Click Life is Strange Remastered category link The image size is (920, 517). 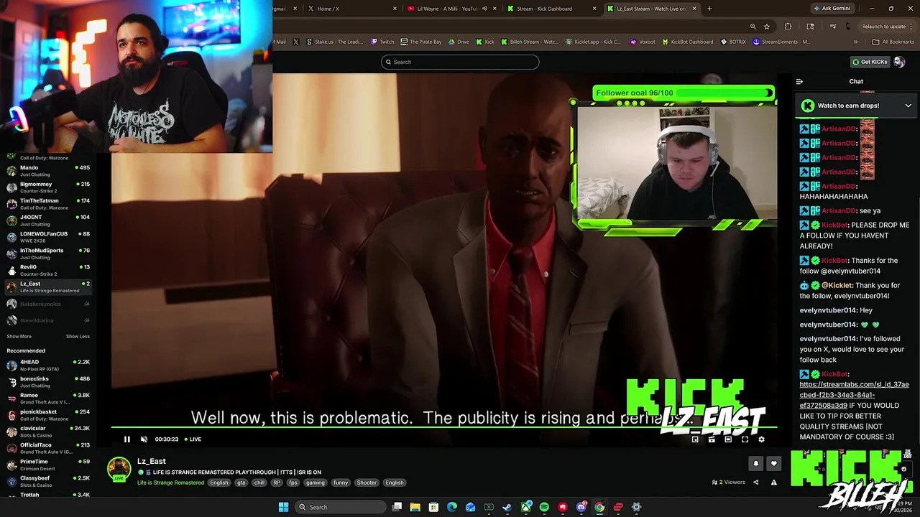tap(171, 483)
